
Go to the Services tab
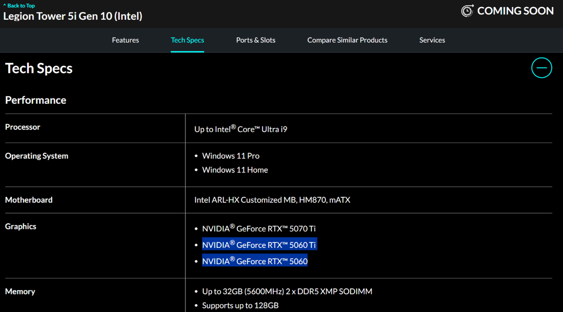[432, 40]
